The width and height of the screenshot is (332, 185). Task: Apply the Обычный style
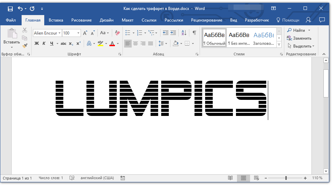(214, 38)
